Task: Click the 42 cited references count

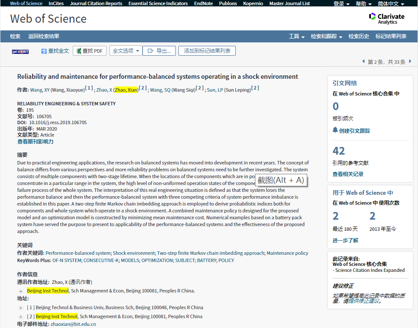Action: [x=338, y=151]
